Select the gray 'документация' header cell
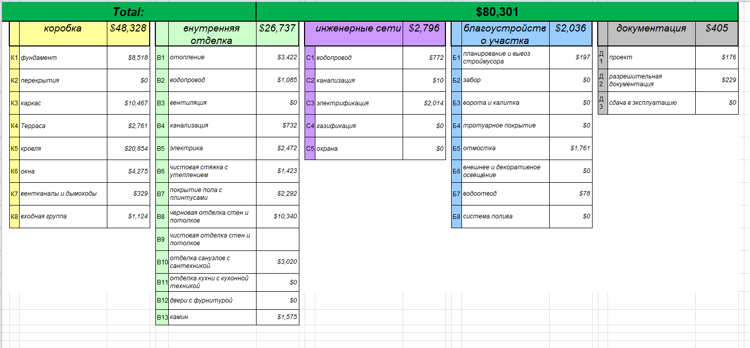Image resolution: width=750 pixels, height=348 pixels. pyautogui.click(x=651, y=34)
